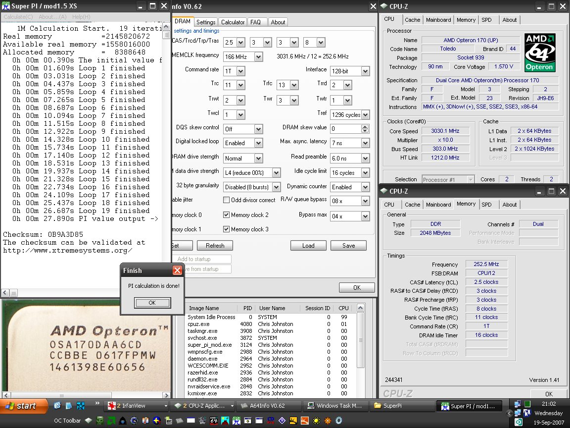
Task: Click the A64Info OK button
Action: coord(357,287)
